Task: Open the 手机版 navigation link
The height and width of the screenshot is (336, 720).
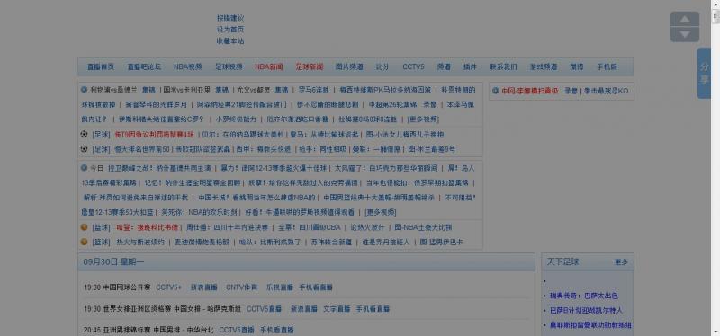Action: point(607,66)
